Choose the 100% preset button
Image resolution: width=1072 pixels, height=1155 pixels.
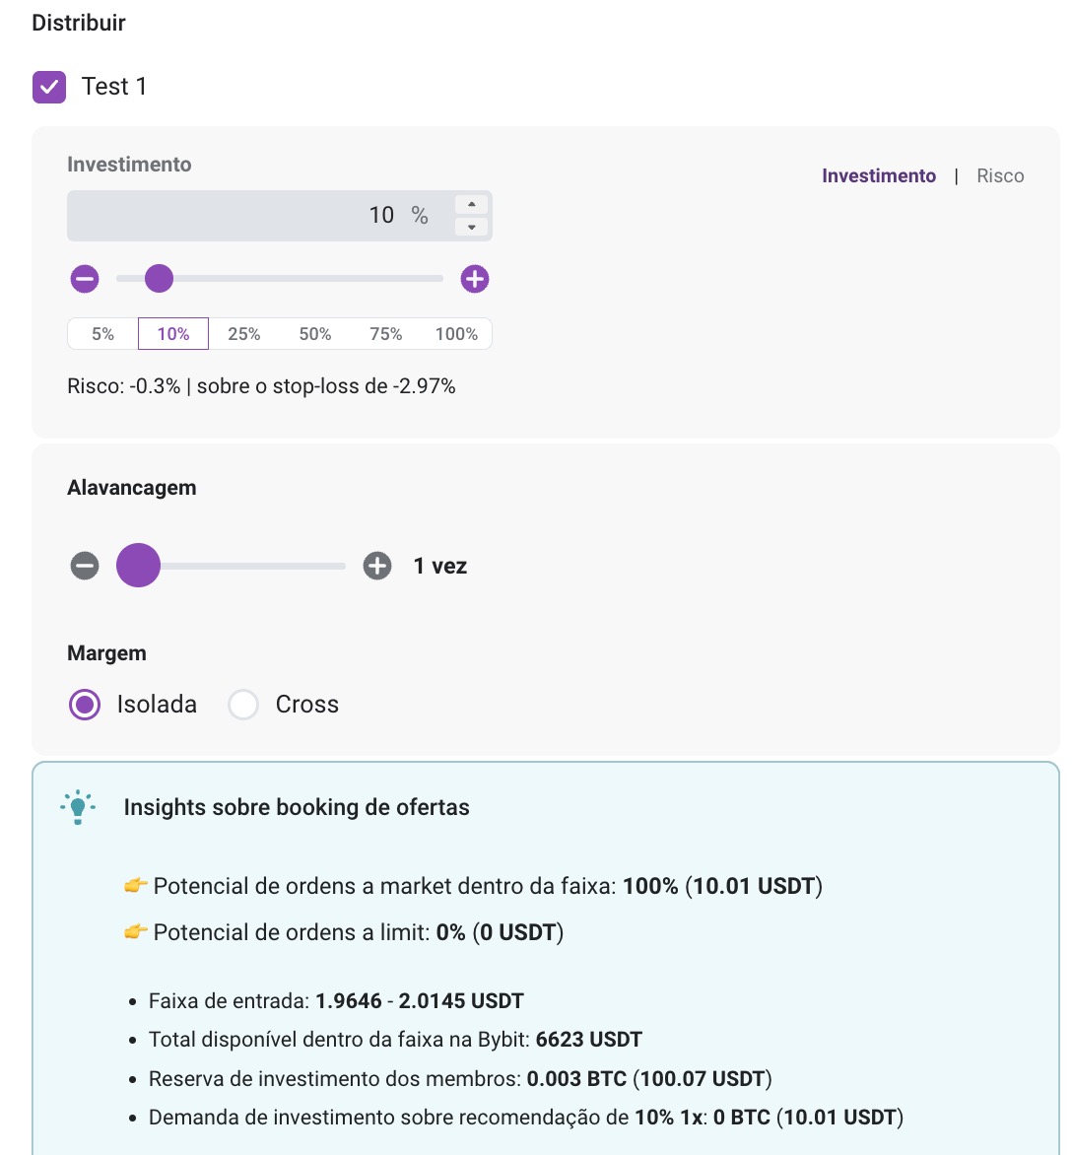[x=456, y=334]
